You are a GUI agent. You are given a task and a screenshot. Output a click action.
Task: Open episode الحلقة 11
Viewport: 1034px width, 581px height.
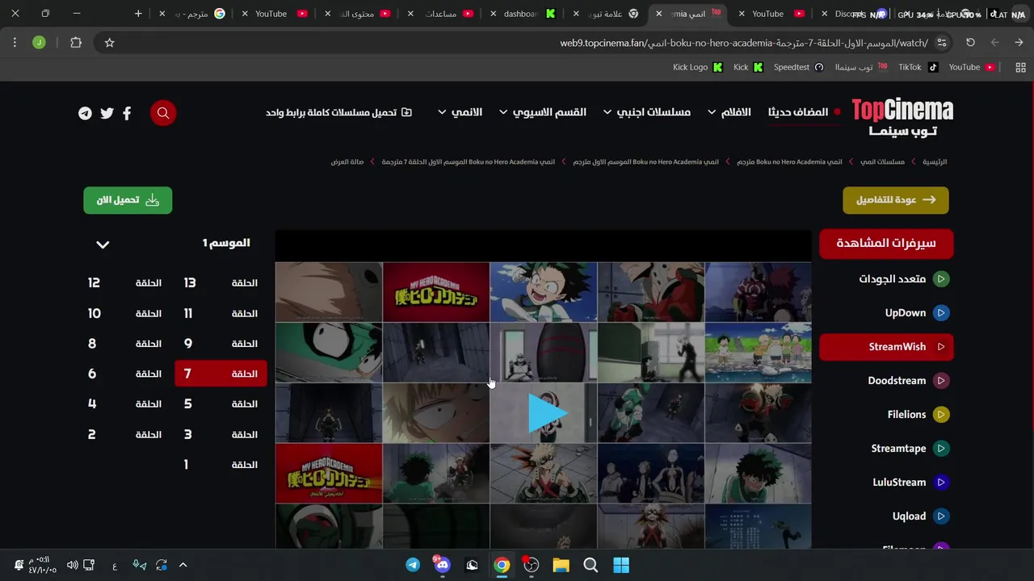pyautogui.click(x=221, y=313)
